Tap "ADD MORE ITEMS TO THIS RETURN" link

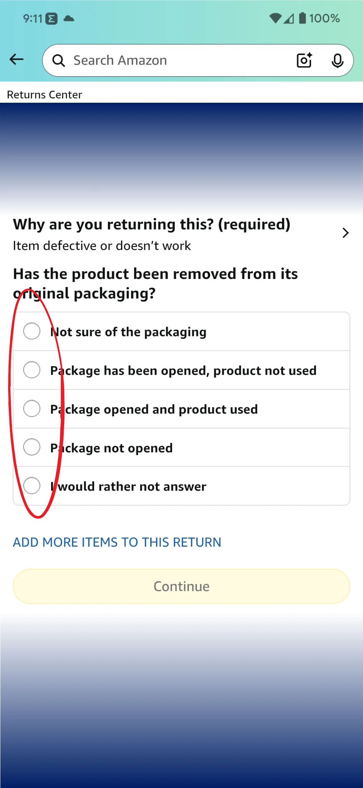click(x=117, y=542)
